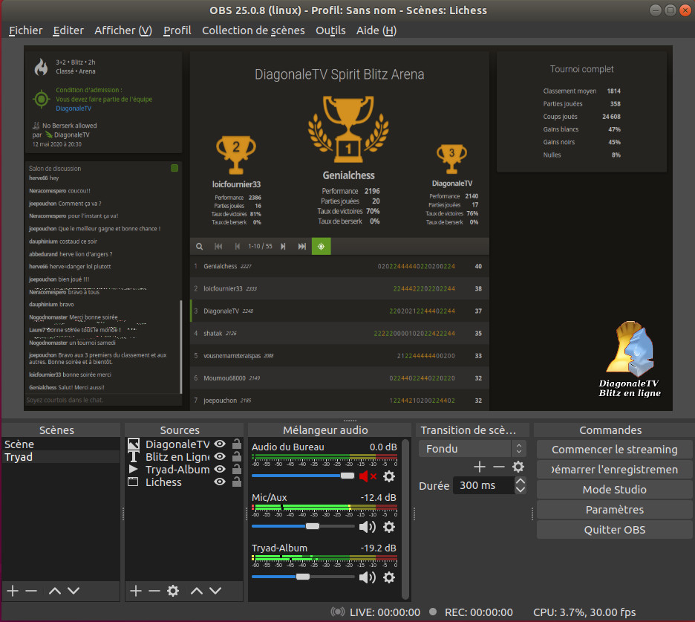
Task: Toggle lock on DiagonaleTV source
Action: (x=237, y=444)
